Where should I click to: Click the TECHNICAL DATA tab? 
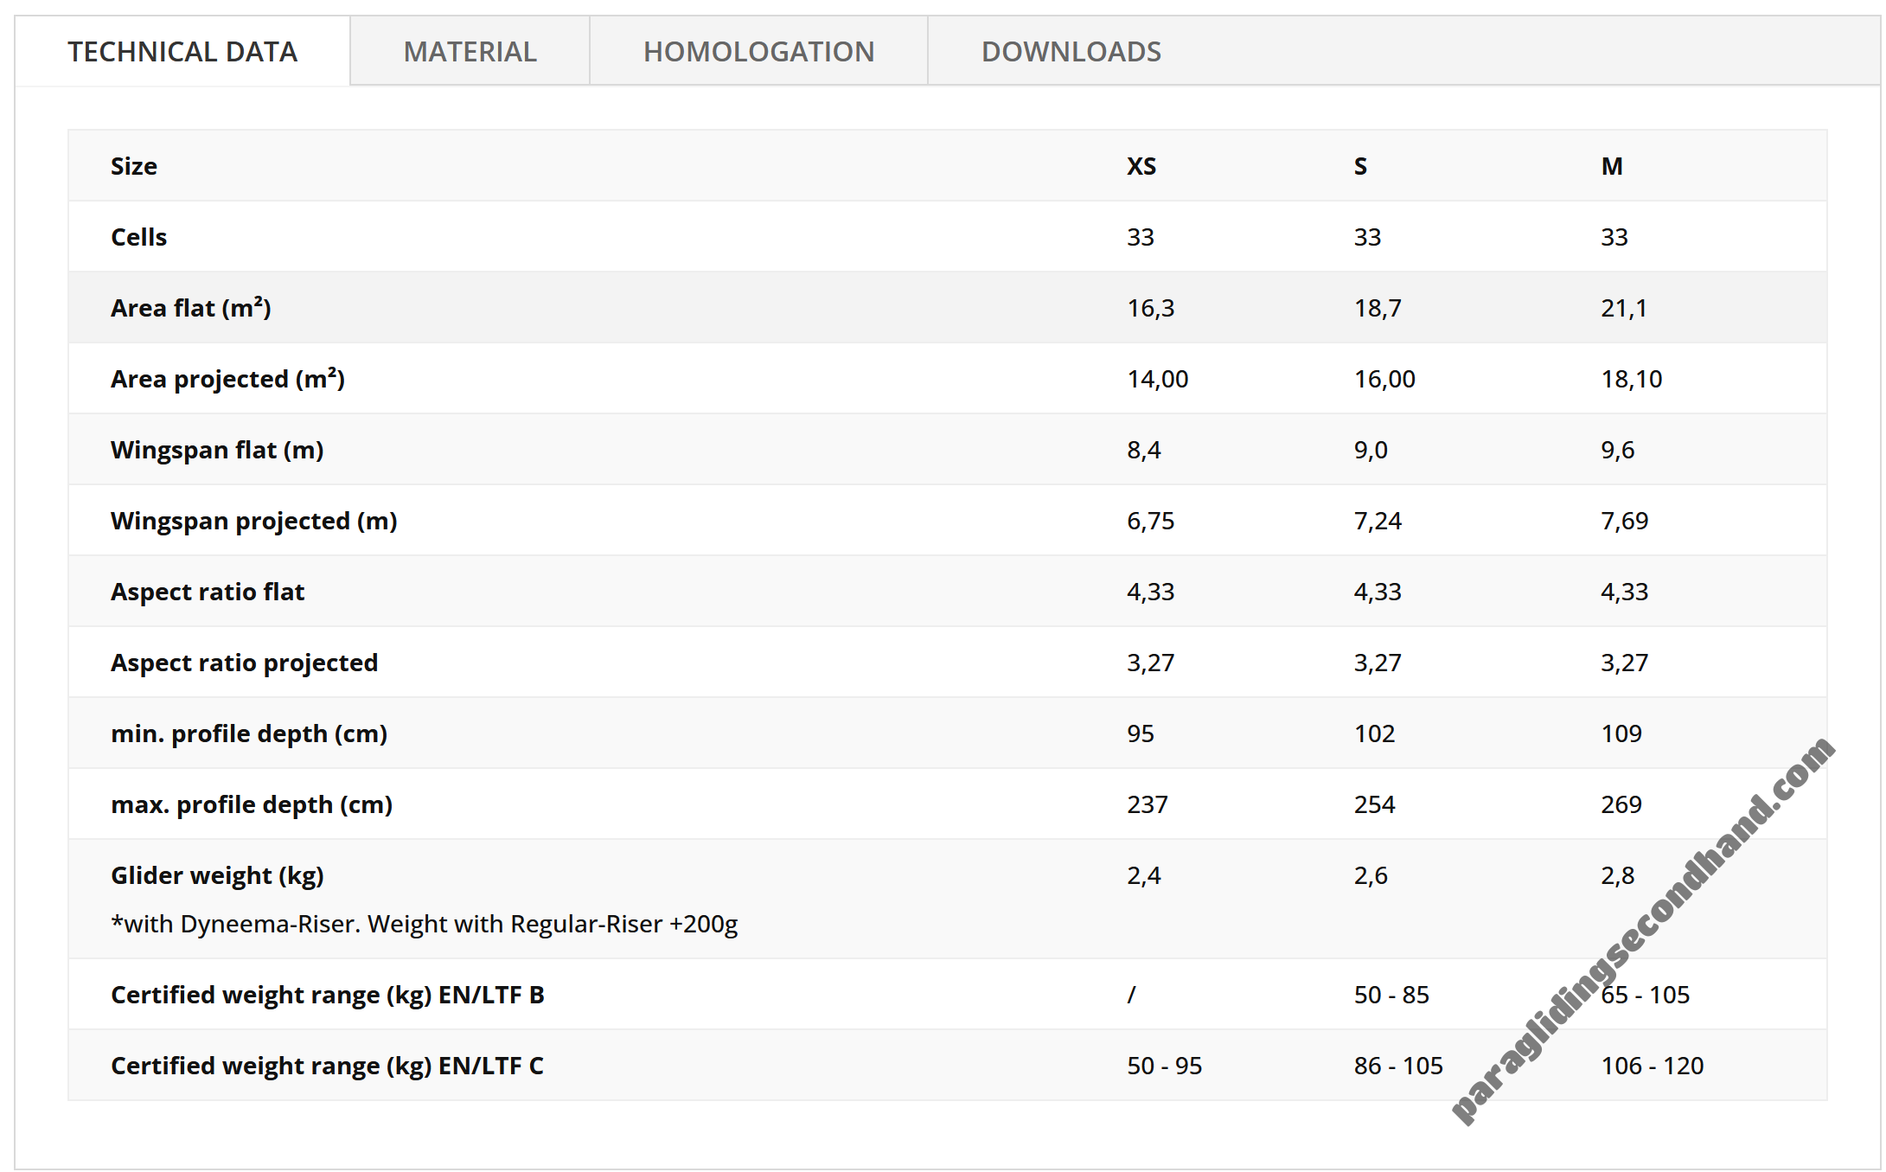(182, 52)
